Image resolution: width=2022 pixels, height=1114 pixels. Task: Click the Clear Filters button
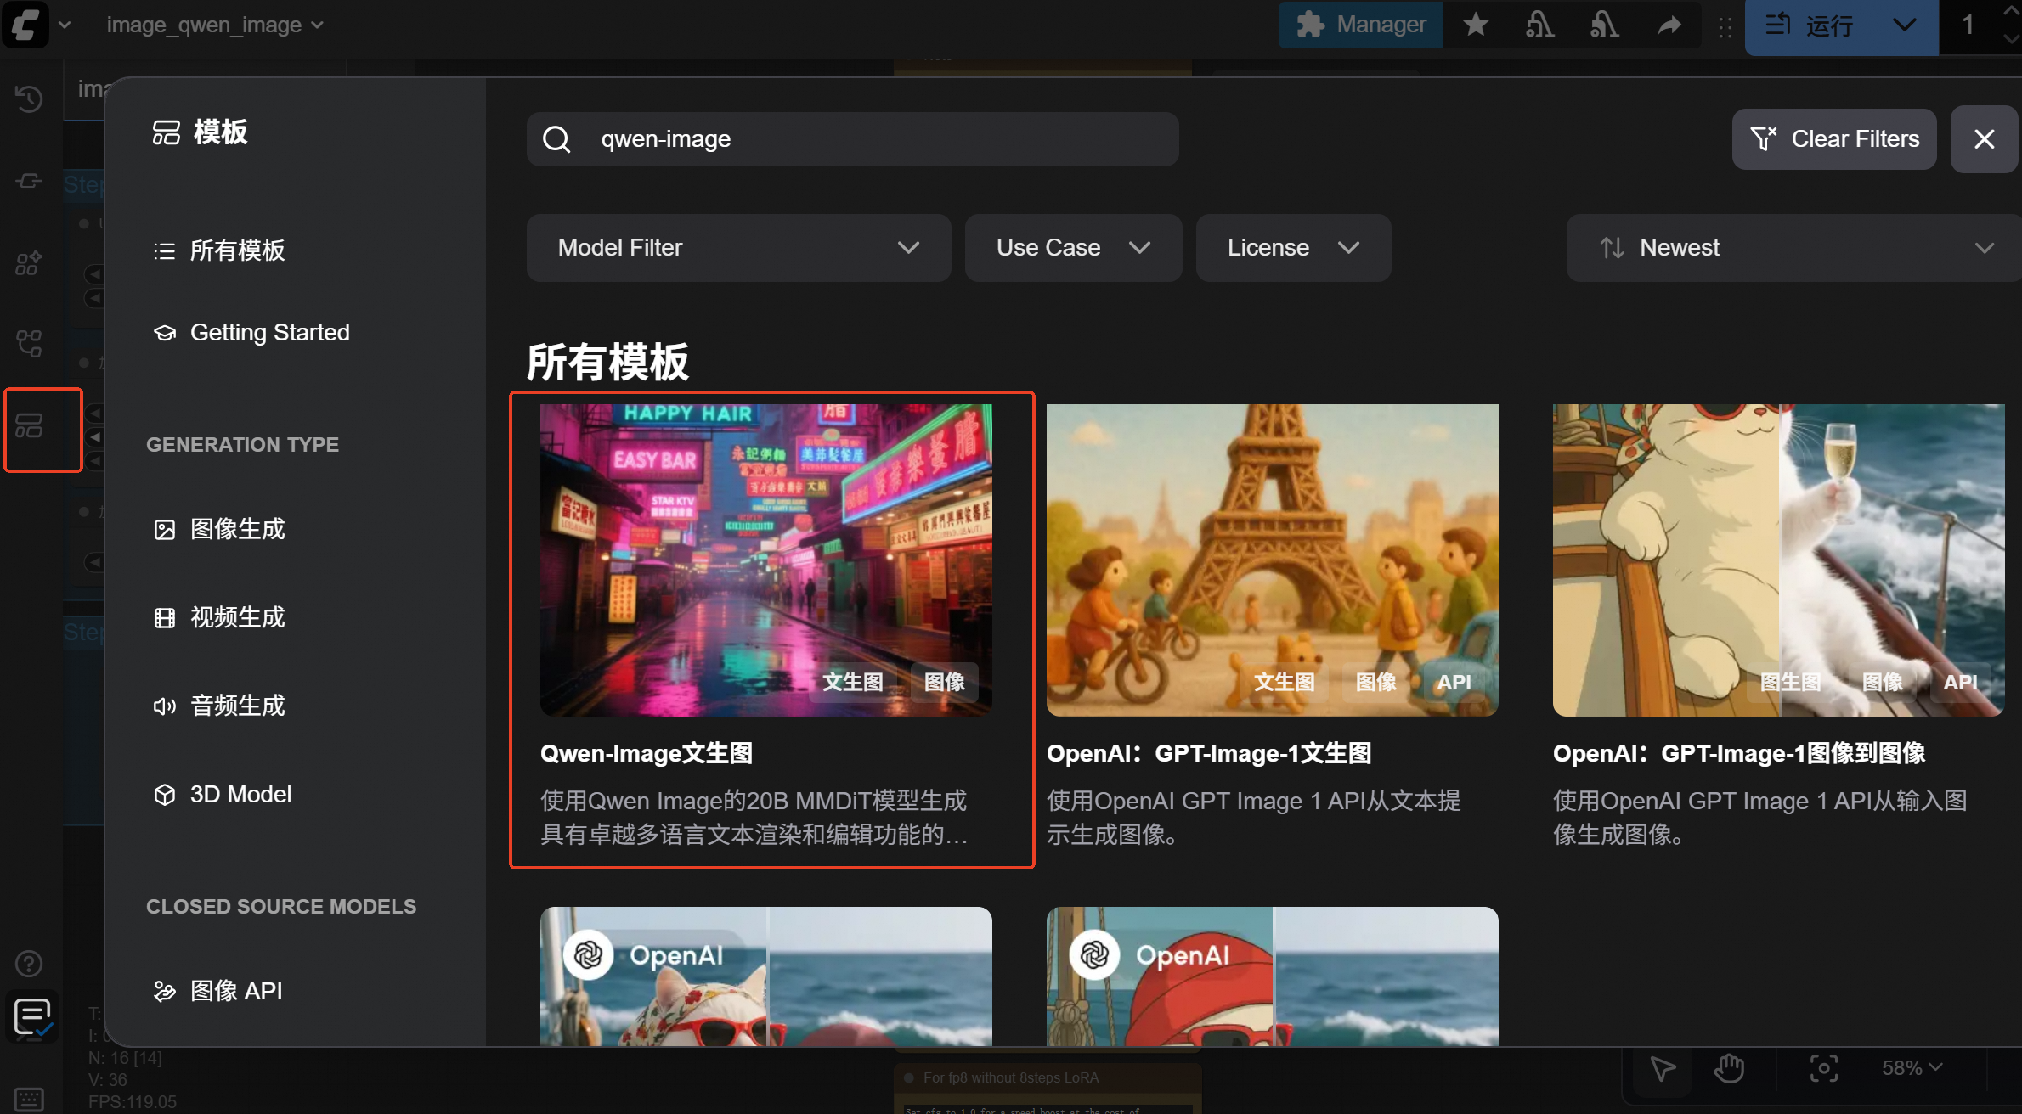pyautogui.click(x=1833, y=139)
